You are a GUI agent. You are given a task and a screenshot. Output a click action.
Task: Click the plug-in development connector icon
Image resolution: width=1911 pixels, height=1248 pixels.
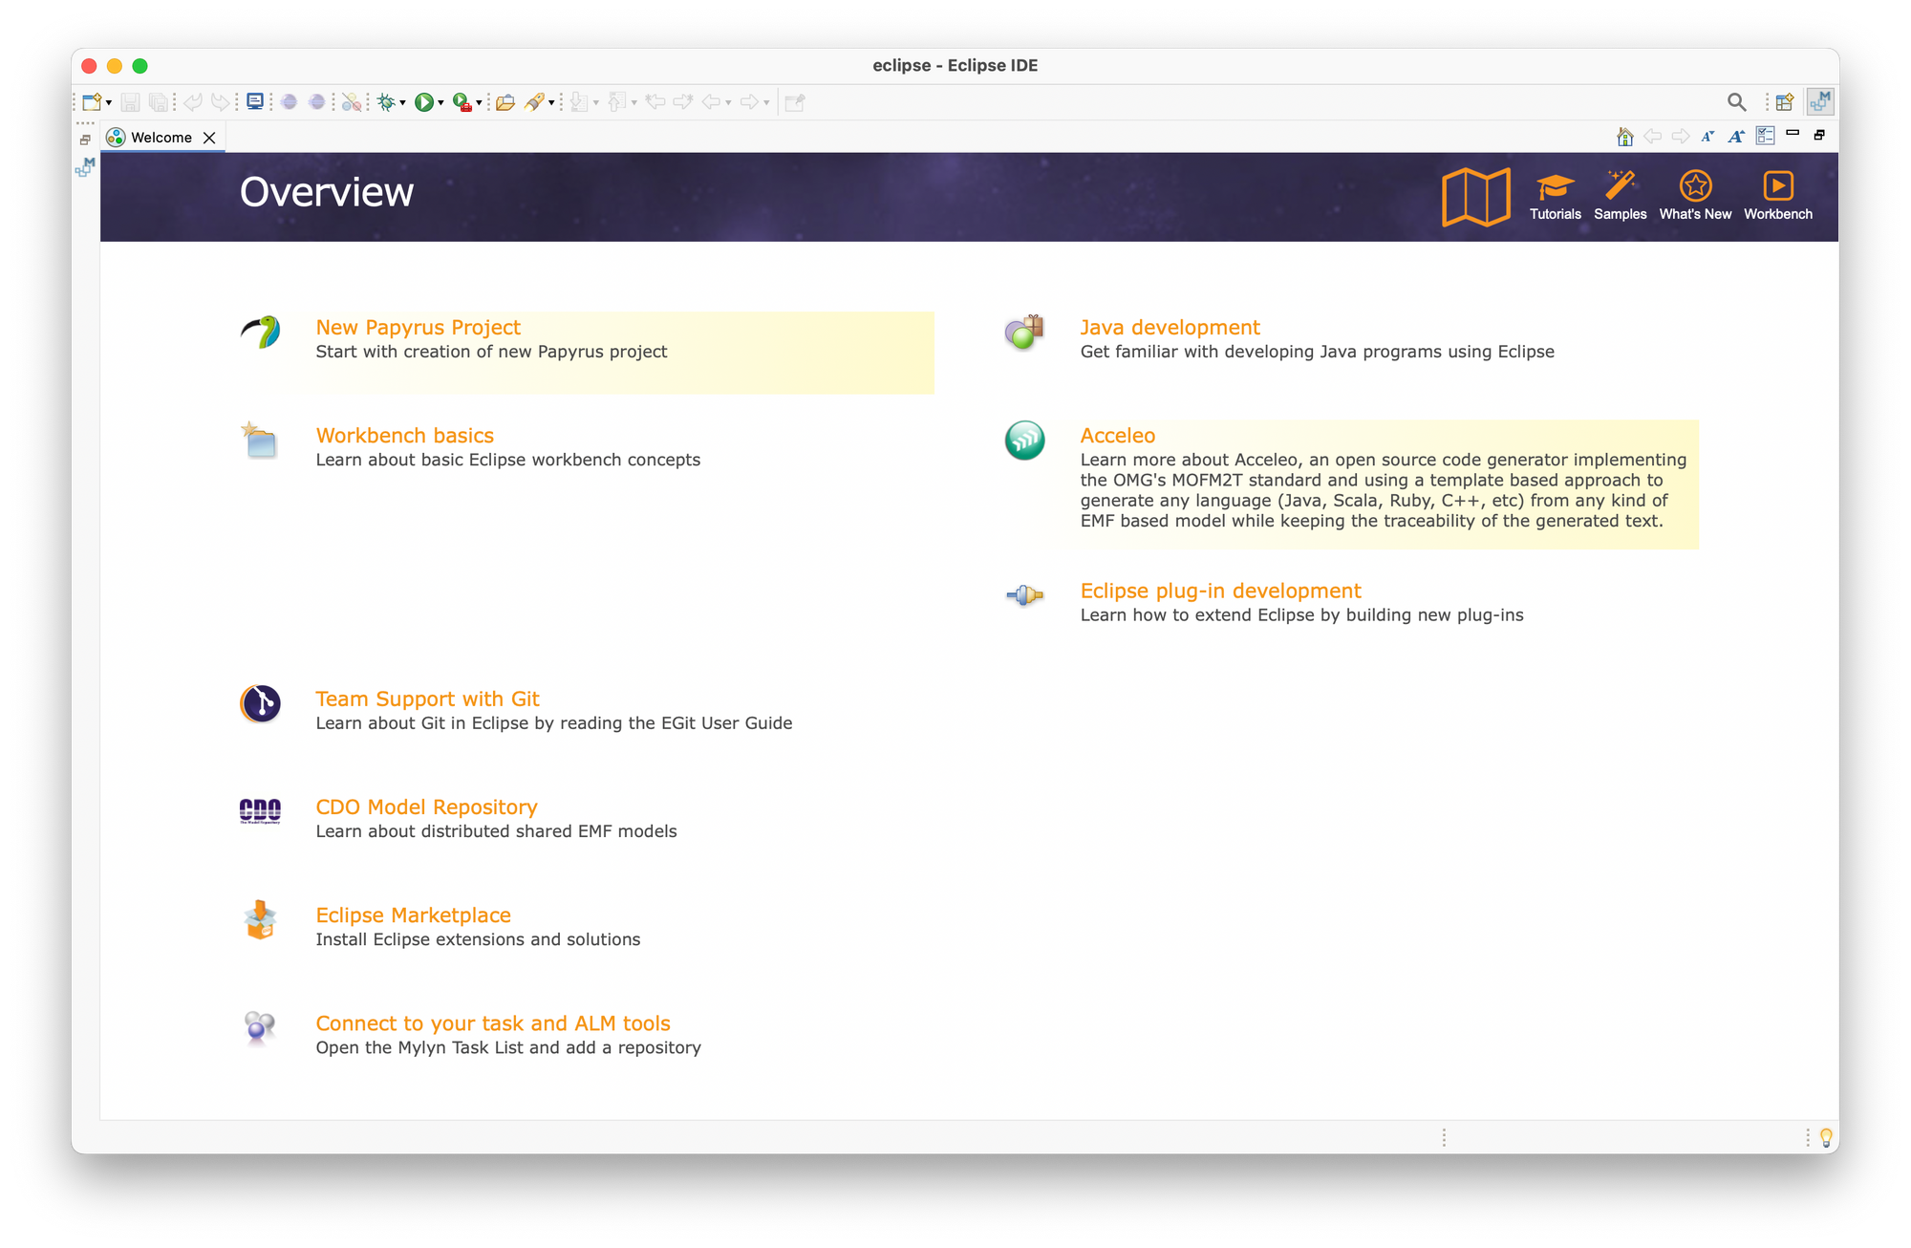point(1024,596)
